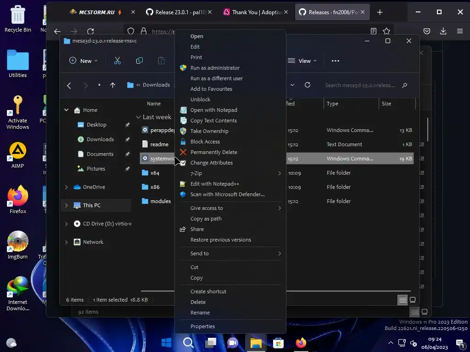Switch to large thumbnails view icon in Explorer status bar

(x=413, y=300)
